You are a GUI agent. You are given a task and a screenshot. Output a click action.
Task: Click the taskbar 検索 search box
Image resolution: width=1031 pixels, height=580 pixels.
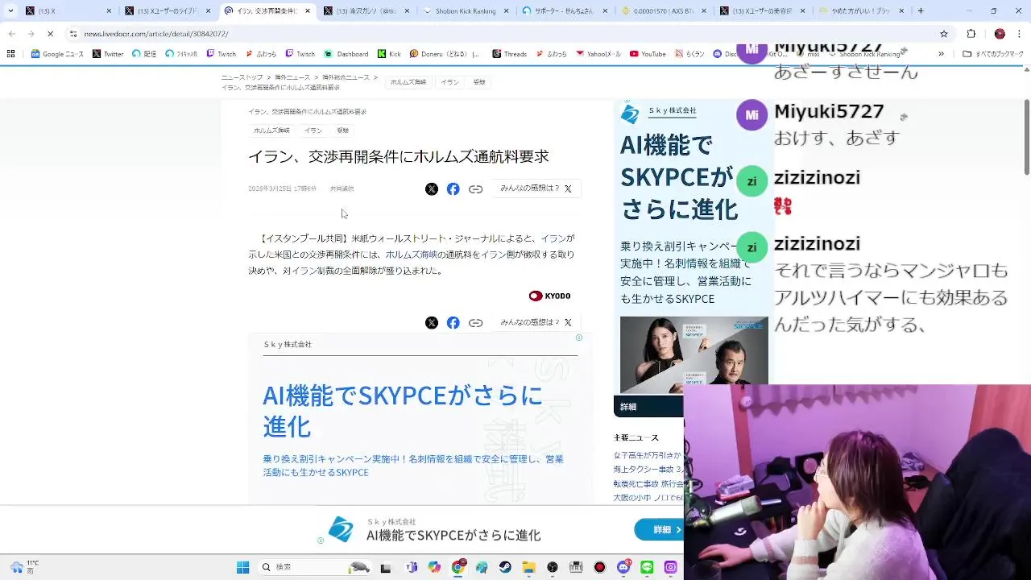point(315,567)
